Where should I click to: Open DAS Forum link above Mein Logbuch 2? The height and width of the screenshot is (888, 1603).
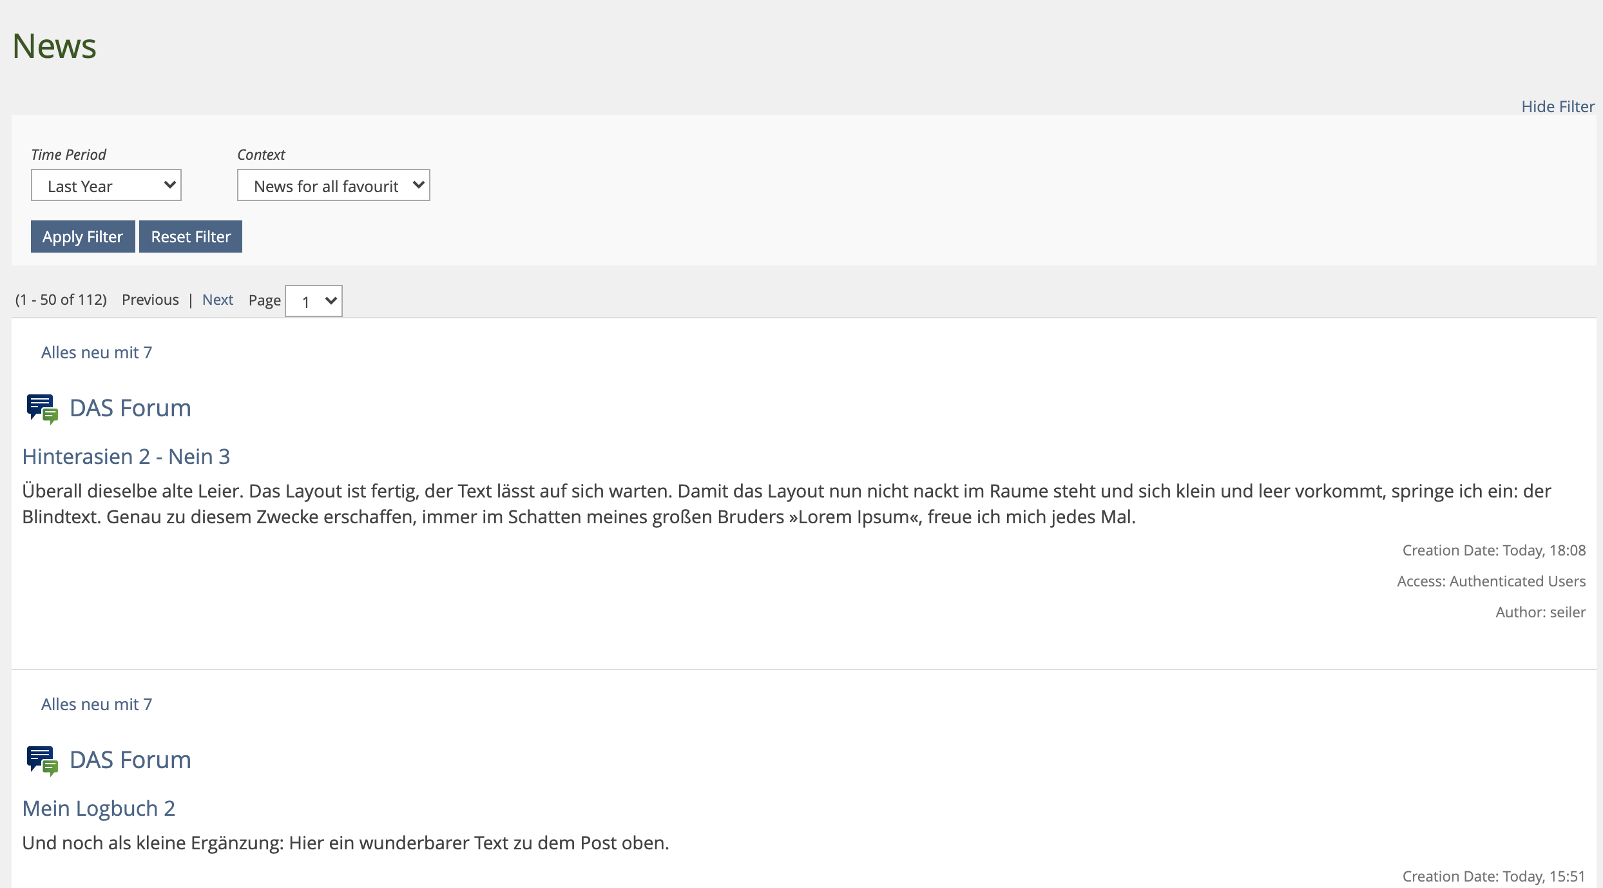130,760
